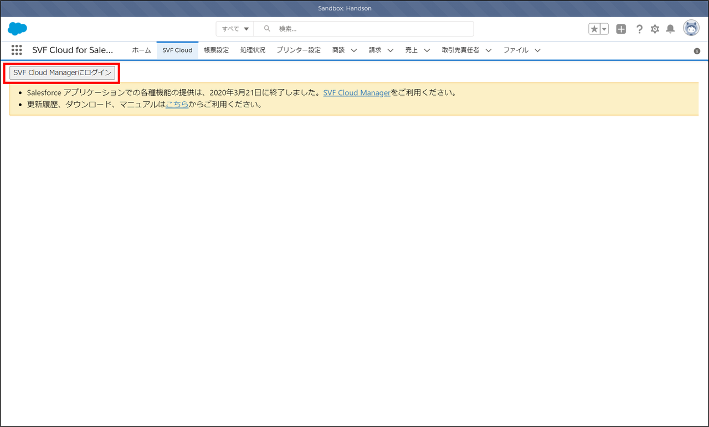Switch to the ホーム tab
709x427 pixels.
141,50
